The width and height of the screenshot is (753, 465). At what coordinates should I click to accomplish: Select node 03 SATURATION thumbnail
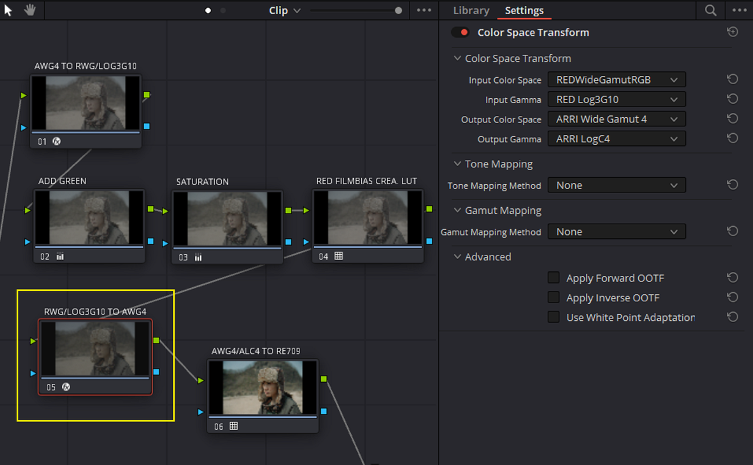pos(227,219)
